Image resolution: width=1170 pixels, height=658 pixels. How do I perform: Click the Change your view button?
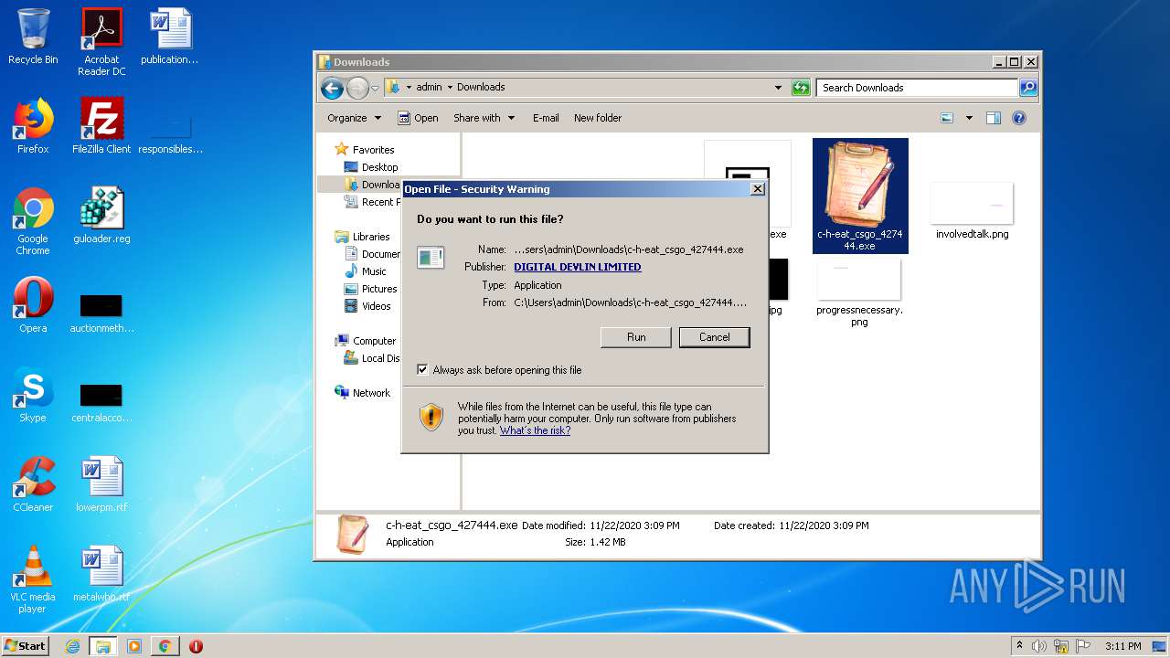pos(947,118)
